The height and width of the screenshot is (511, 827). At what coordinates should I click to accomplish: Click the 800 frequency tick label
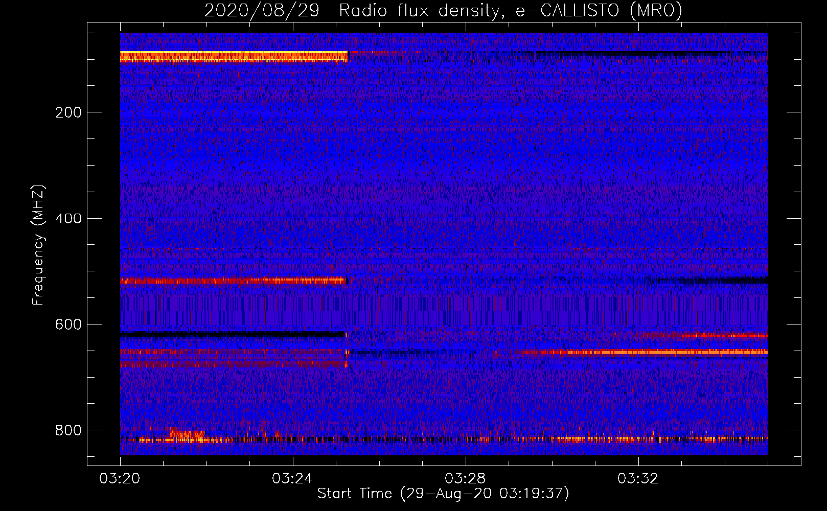[x=68, y=430]
